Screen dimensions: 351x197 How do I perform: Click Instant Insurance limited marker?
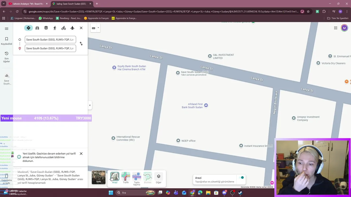[x=241, y=146]
